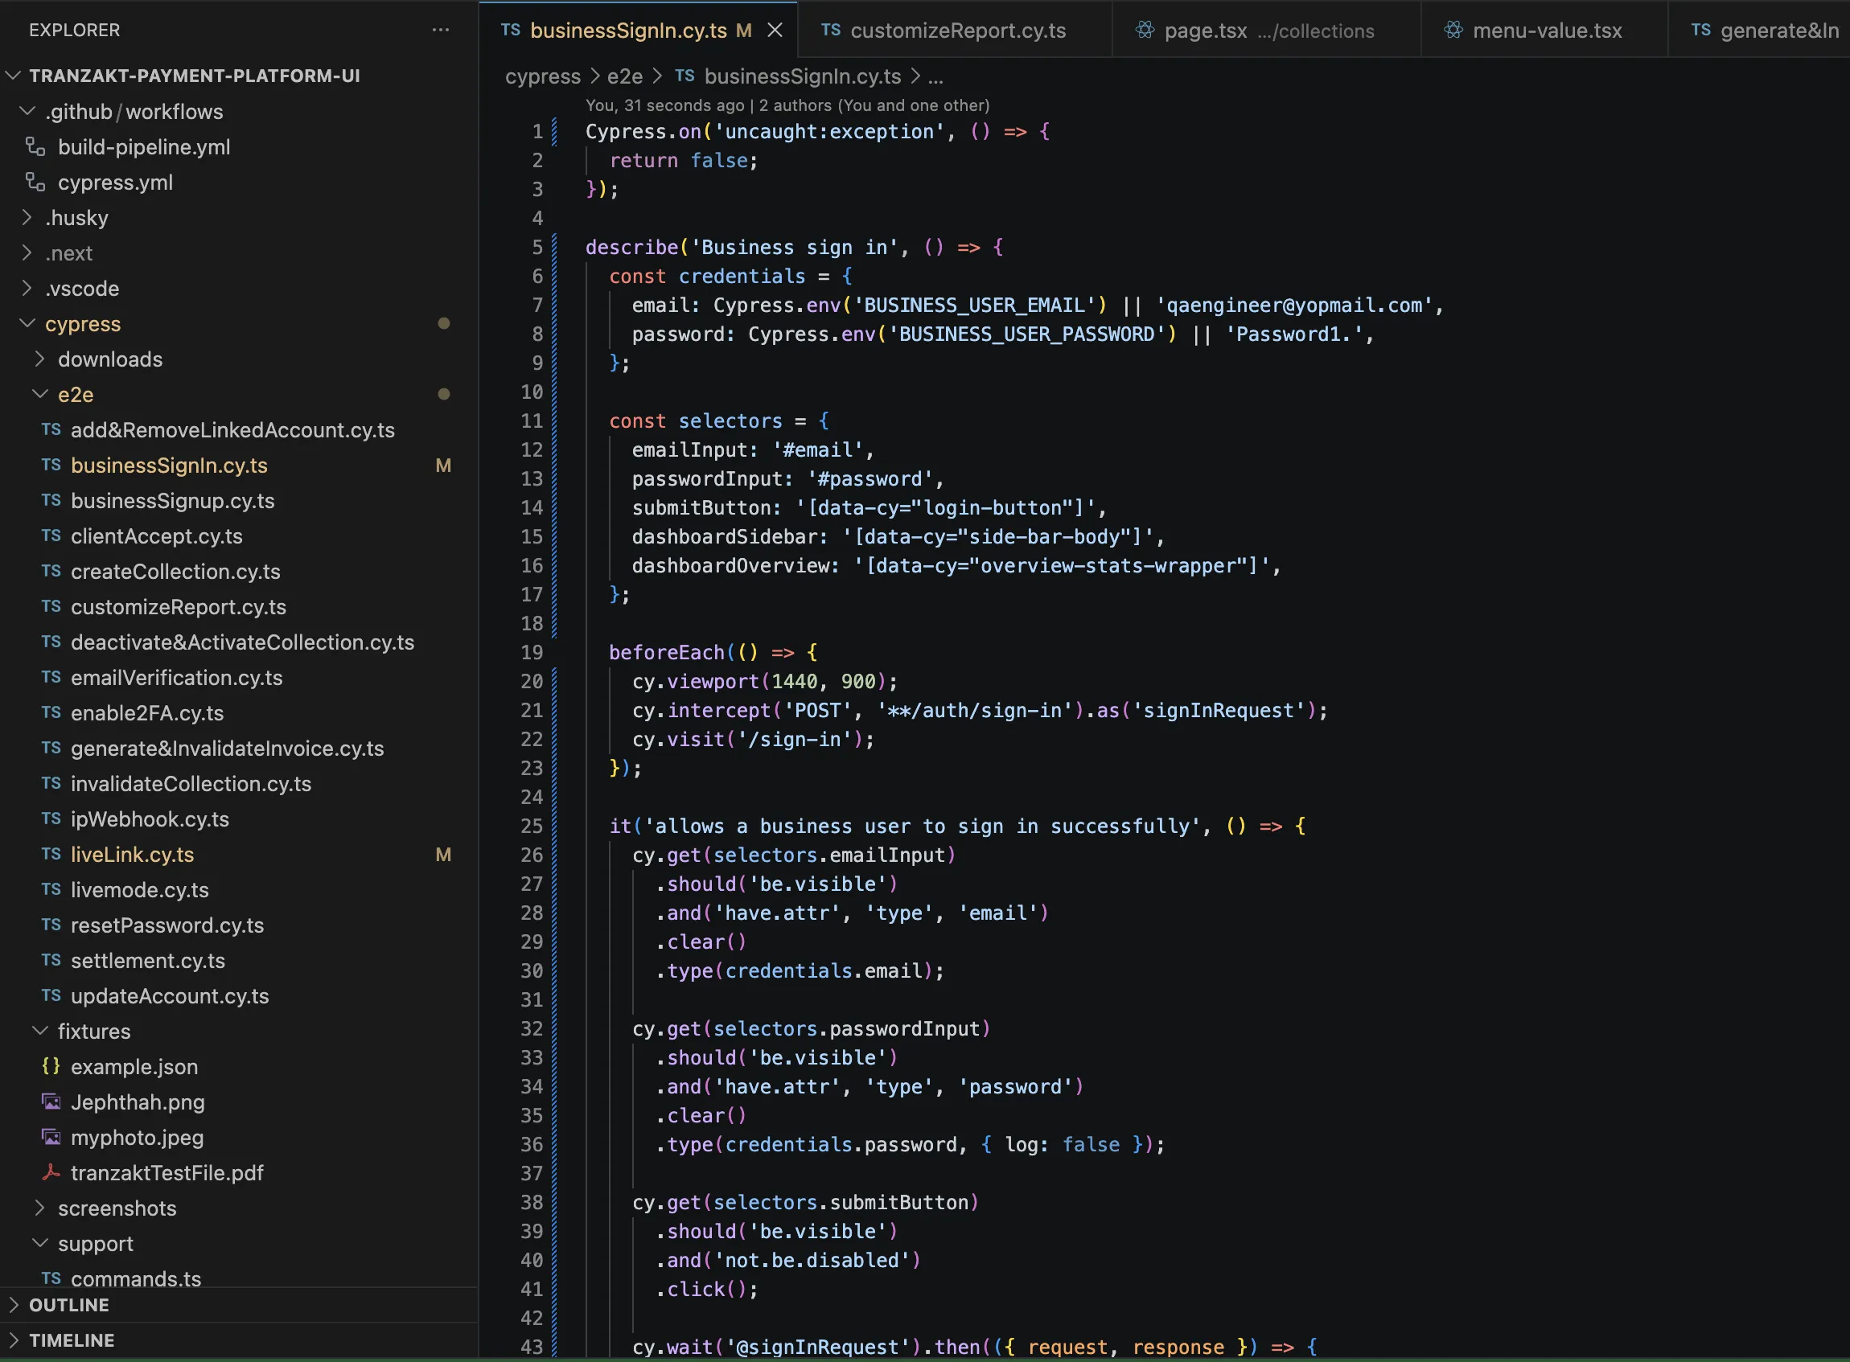Image resolution: width=1850 pixels, height=1362 pixels.
Task: Select settlement.cy.ts in the Explorer
Action: click(x=148, y=961)
